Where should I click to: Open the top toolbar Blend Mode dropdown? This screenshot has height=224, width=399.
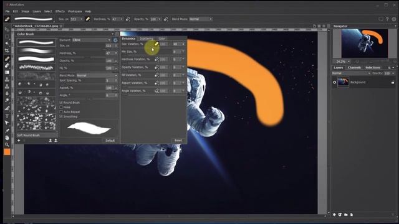coord(201,19)
